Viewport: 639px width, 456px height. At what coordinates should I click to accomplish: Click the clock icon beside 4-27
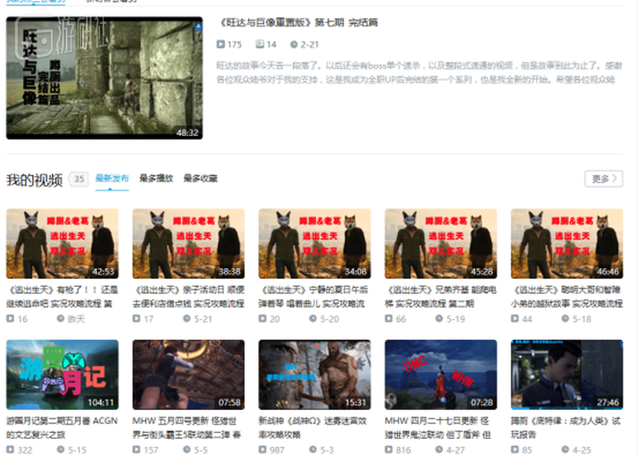tap(439, 449)
